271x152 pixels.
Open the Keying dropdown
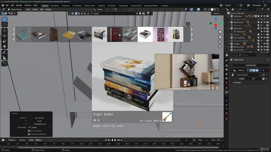(23, 140)
